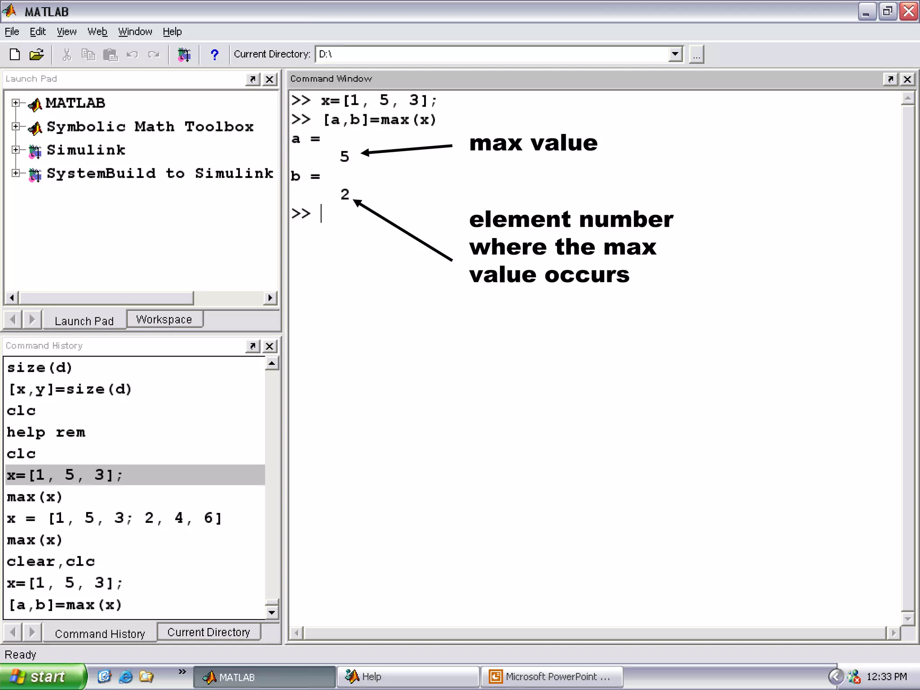Click the New file toolbar icon
Screen dimensions: 920x690
point(15,54)
